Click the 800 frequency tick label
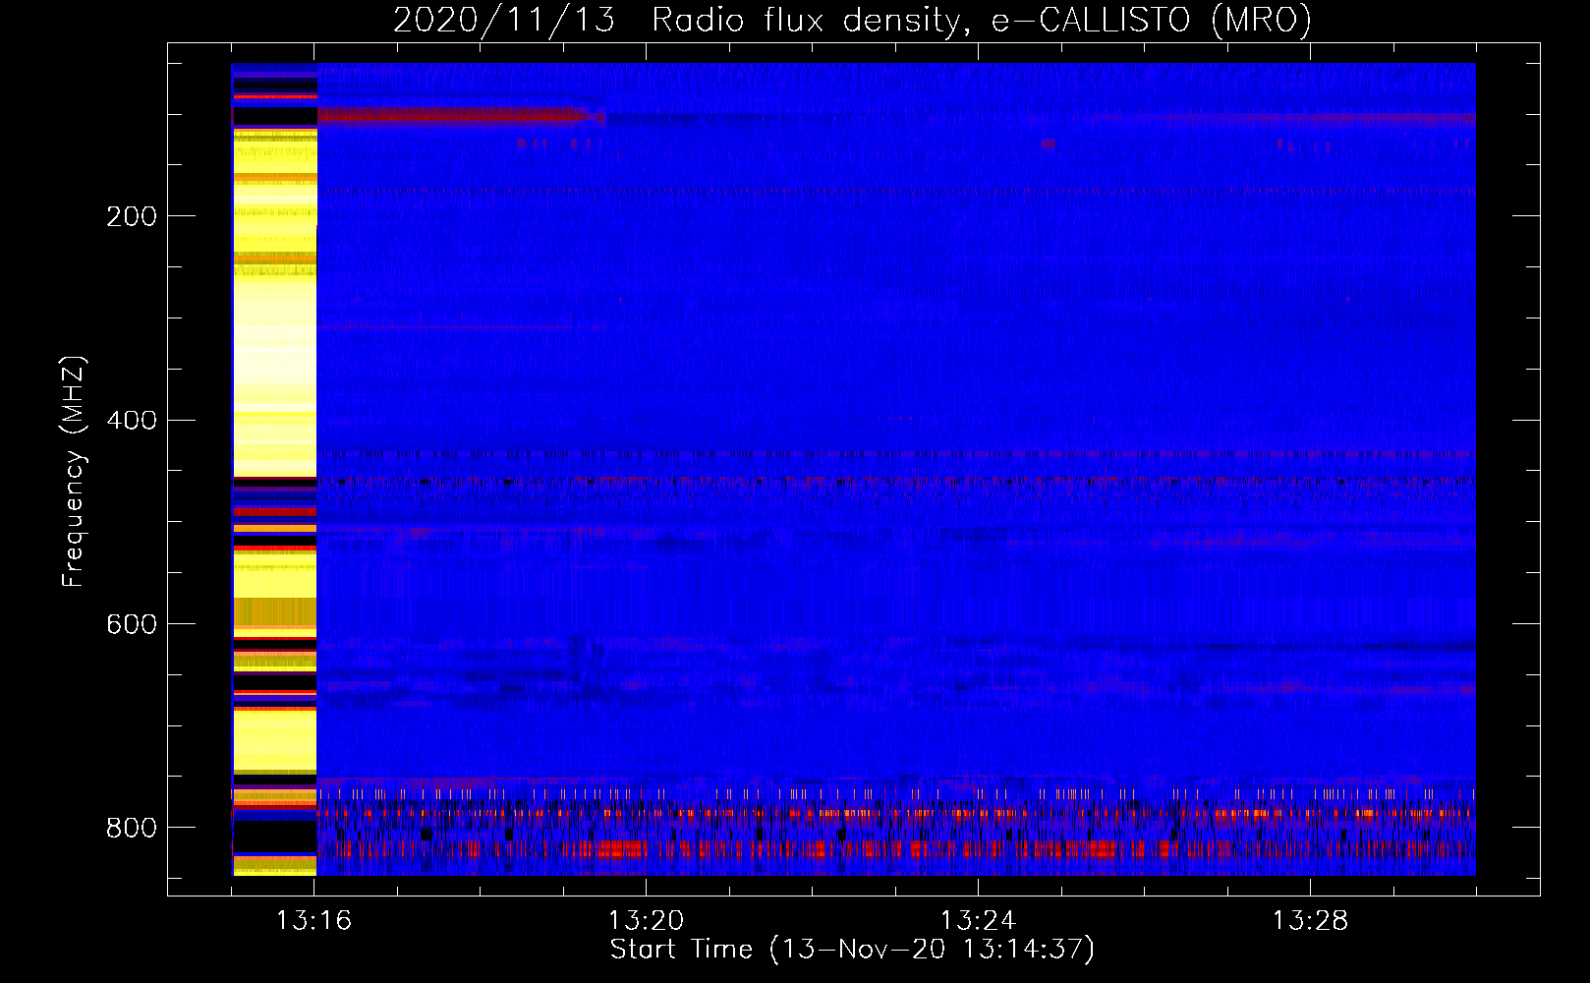 coord(132,828)
